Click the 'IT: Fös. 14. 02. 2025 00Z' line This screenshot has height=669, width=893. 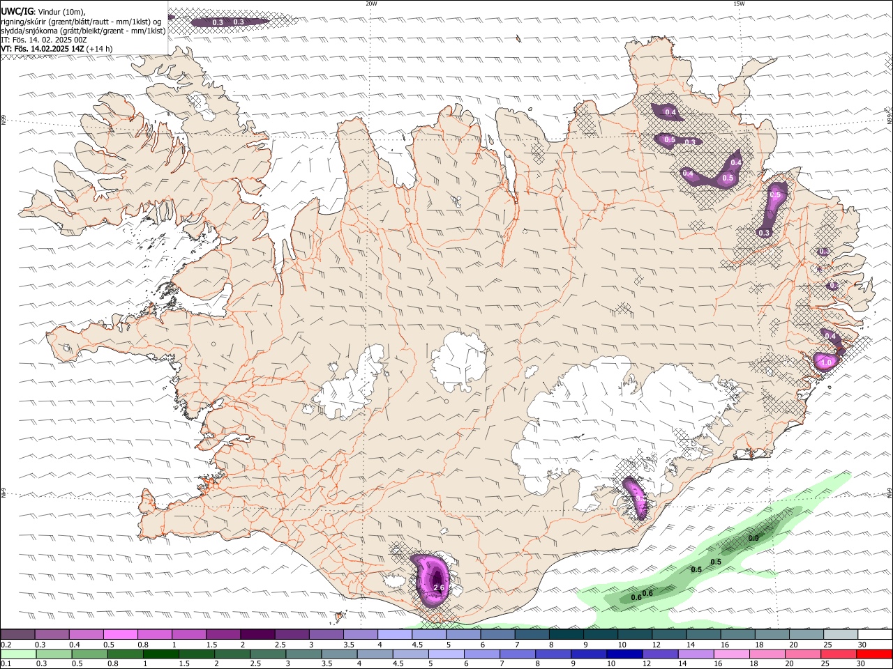44,40
